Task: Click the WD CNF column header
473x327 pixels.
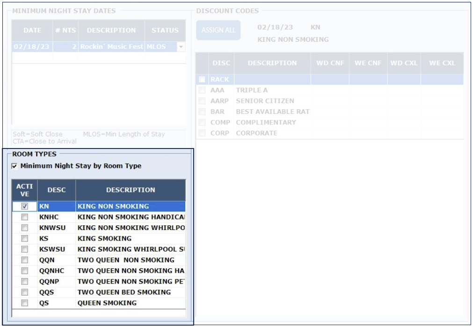Action: pyautogui.click(x=330, y=63)
